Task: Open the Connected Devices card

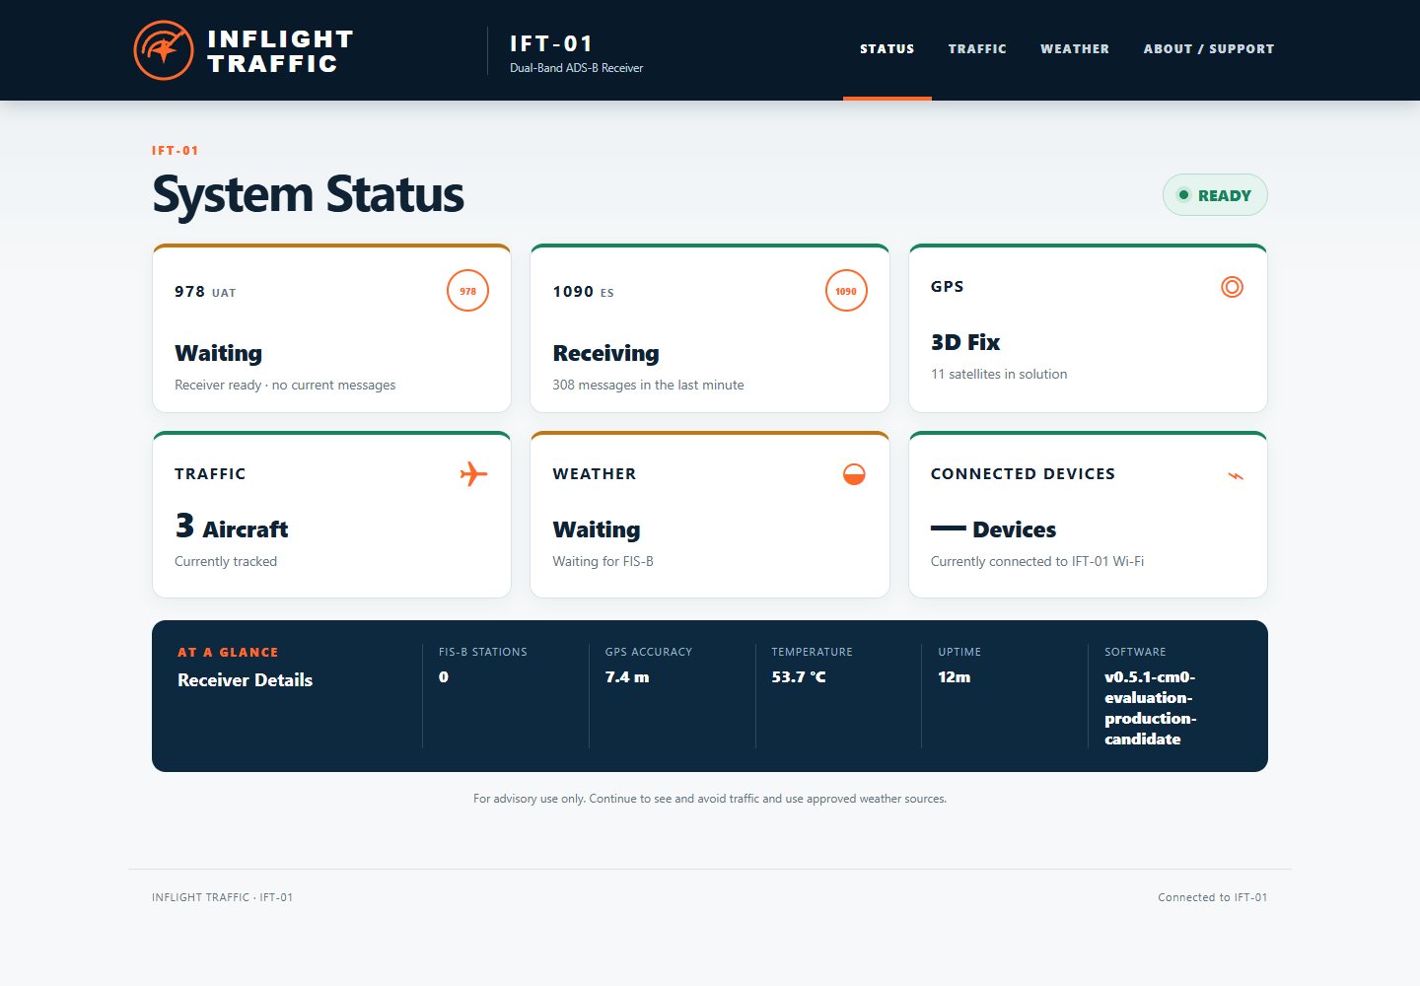Action: tap(1088, 515)
